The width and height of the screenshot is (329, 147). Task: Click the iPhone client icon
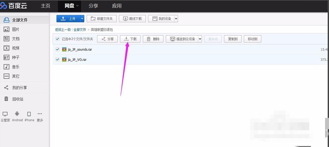29,114
